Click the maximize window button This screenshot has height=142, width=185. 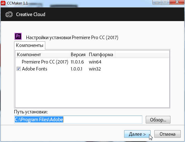pyautogui.click(x=165, y=2)
